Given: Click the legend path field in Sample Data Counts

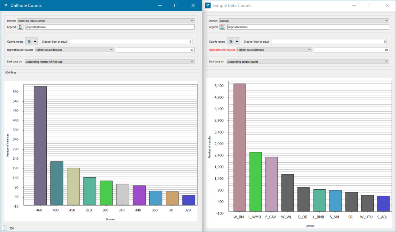Looking at the screenshot, I should pyautogui.click(x=308, y=27).
